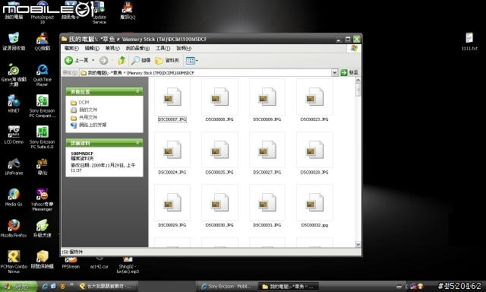486x292 pixels.
Task: Launch Internet Explorer from Quick Launch
Action: 45,286
